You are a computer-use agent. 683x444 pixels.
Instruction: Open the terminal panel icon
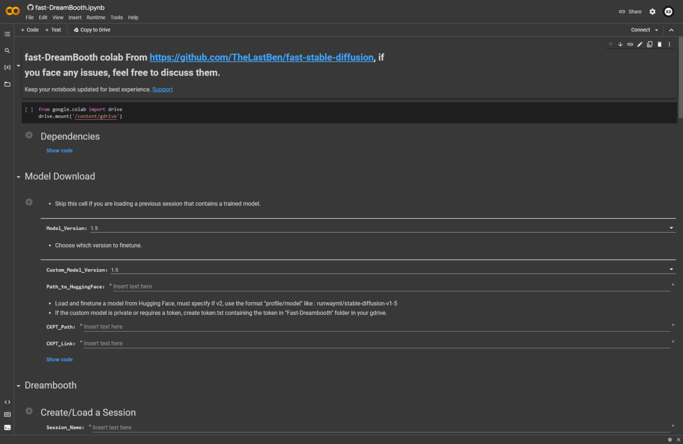7,428
